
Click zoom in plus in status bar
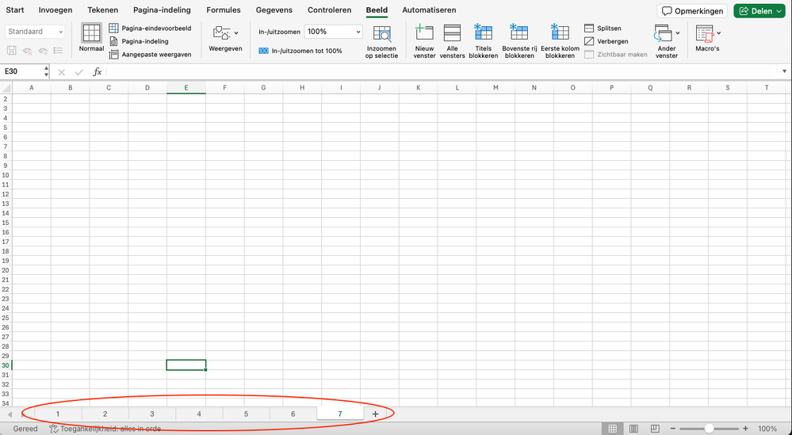click(x=745, y=429)
